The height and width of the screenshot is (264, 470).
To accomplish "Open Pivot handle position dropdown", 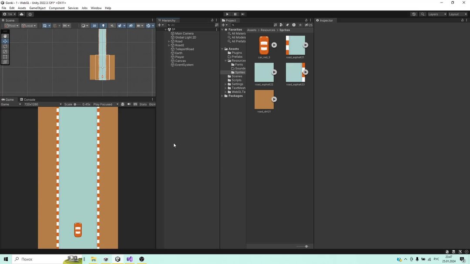I will (x=12, y=26).
